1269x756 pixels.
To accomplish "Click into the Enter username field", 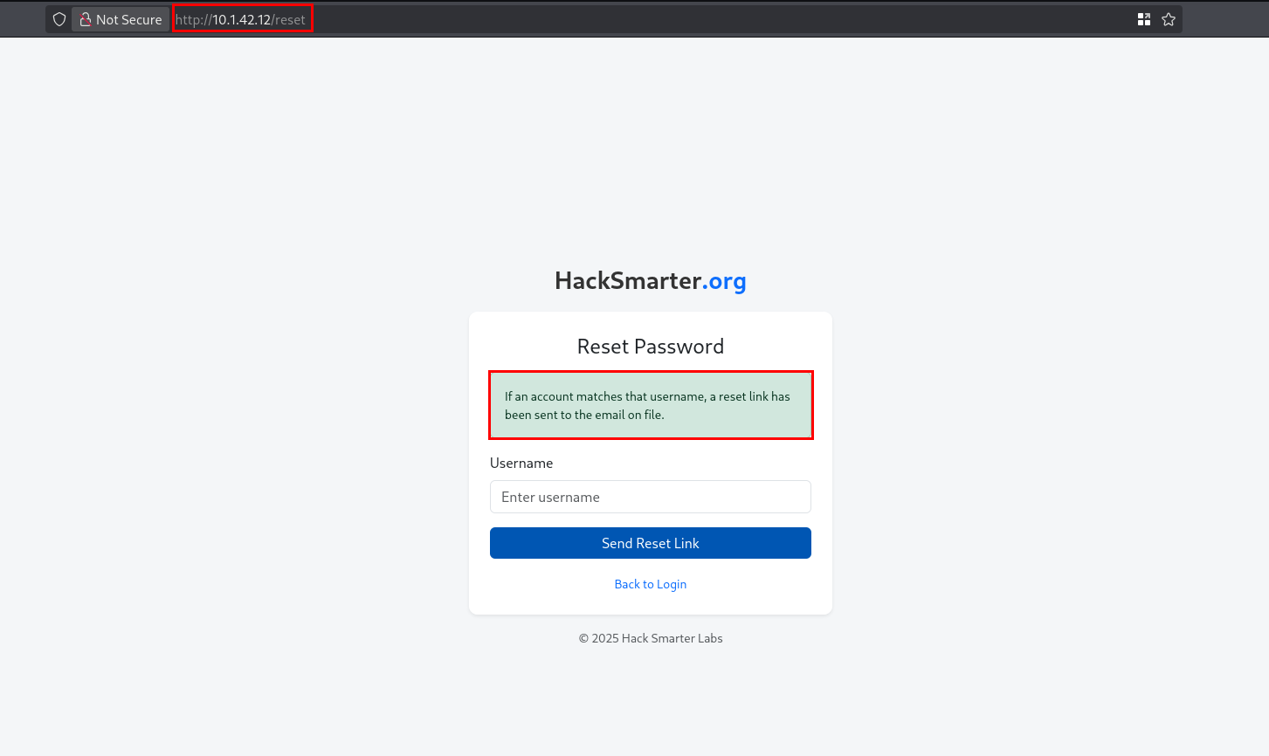I will tap(650, 497).
